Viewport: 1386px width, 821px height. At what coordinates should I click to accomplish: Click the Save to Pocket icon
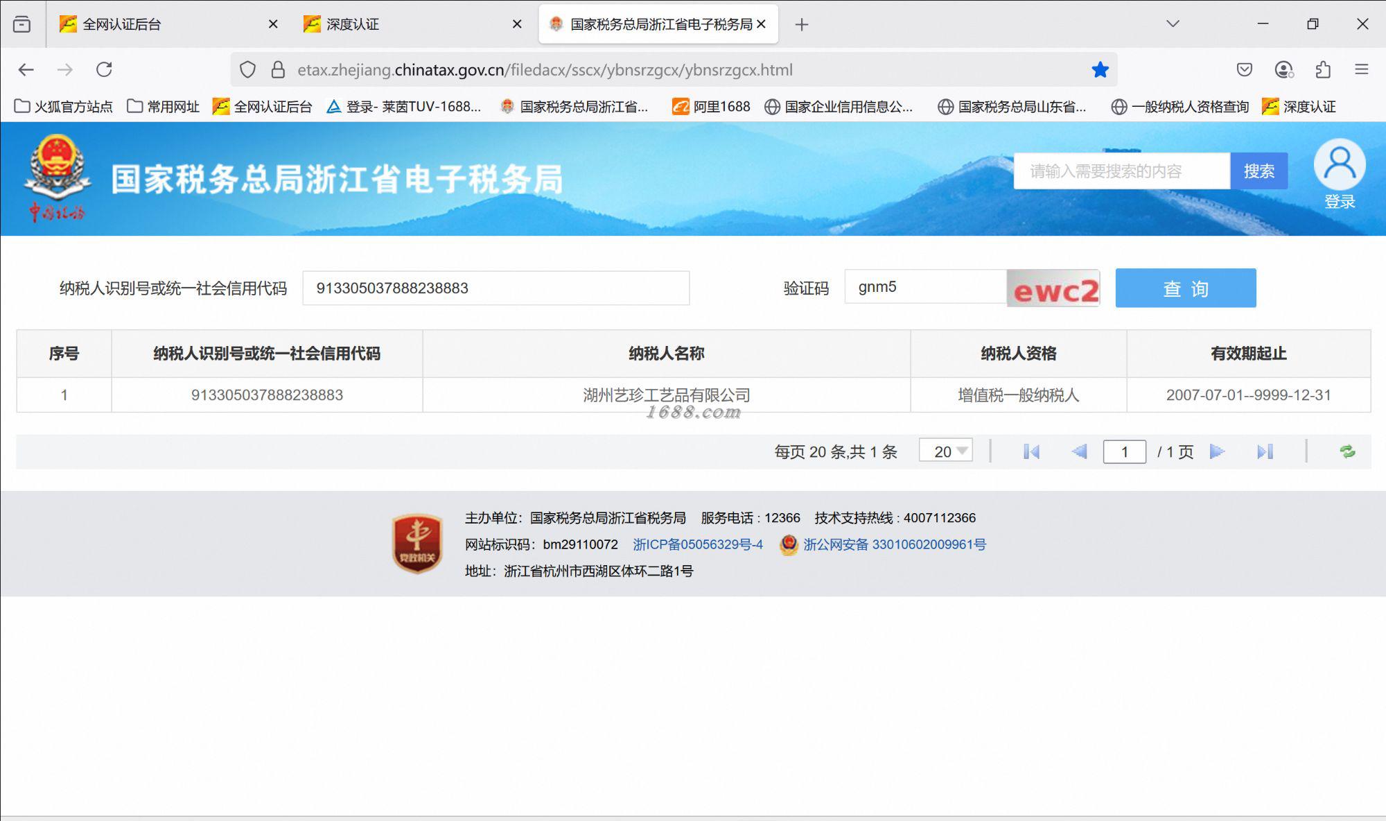tap(1245, 69)
